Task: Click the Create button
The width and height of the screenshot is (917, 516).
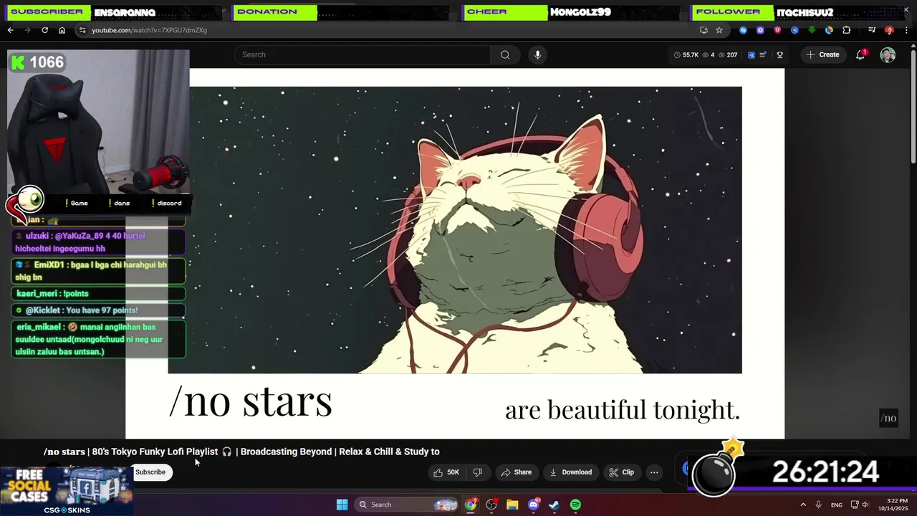Action: pyautogui.click(x=822, y=54)
